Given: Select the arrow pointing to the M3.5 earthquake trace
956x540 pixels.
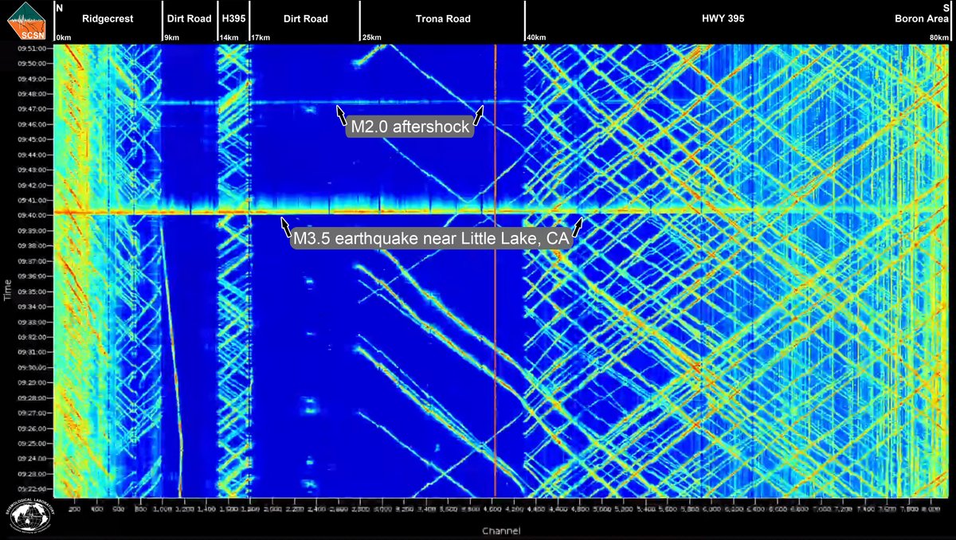Looking at the screenshot, I should [x=287, y=227].
